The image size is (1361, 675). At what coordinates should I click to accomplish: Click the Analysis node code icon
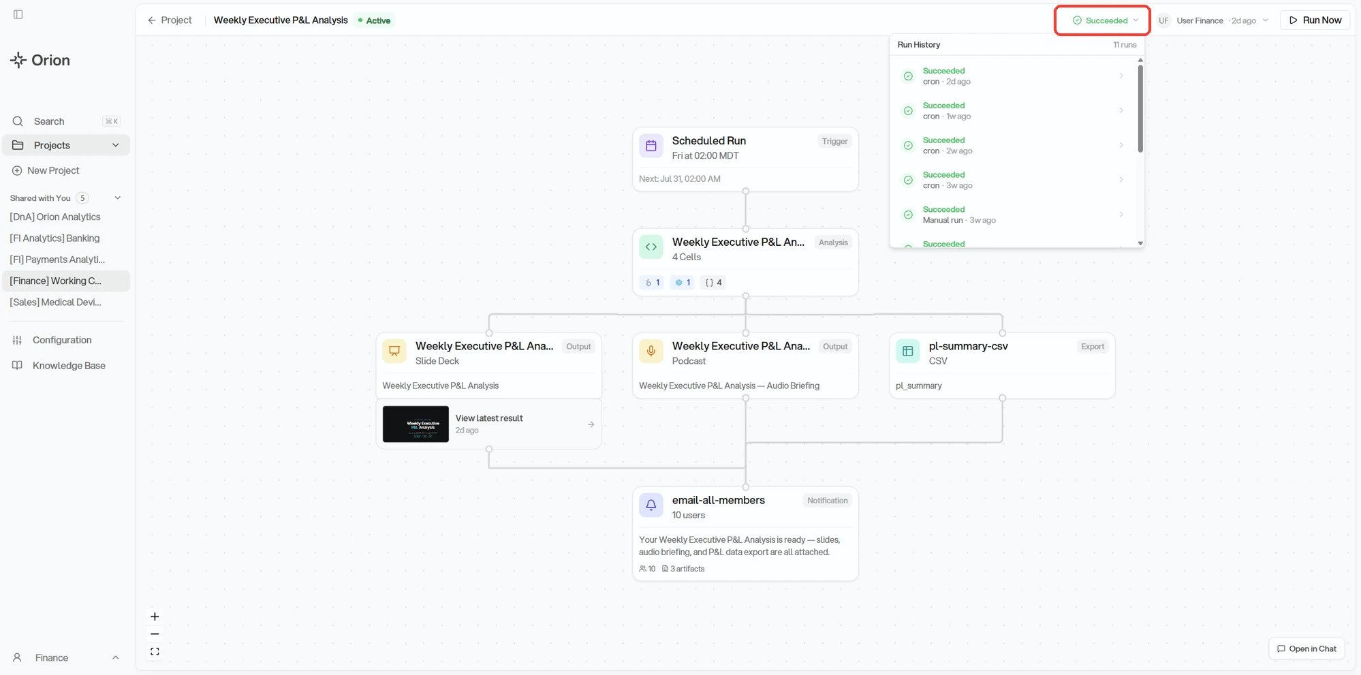pyautogui.click(x=651, y=247)
